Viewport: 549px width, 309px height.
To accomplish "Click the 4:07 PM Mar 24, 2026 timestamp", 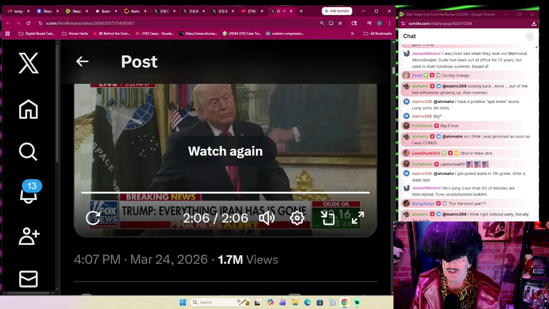I will (141, 260).
